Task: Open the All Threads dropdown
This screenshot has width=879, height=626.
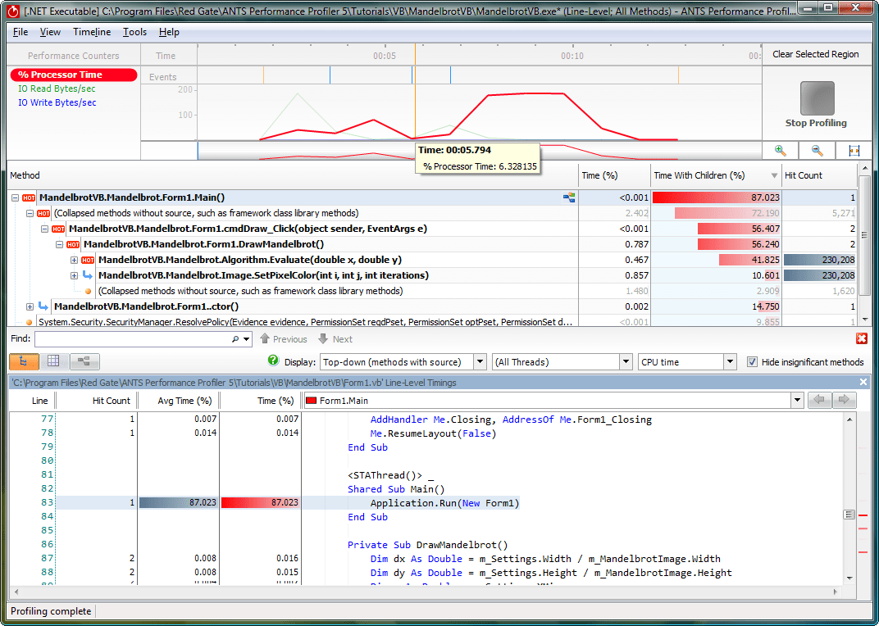Action: (562, 362)
